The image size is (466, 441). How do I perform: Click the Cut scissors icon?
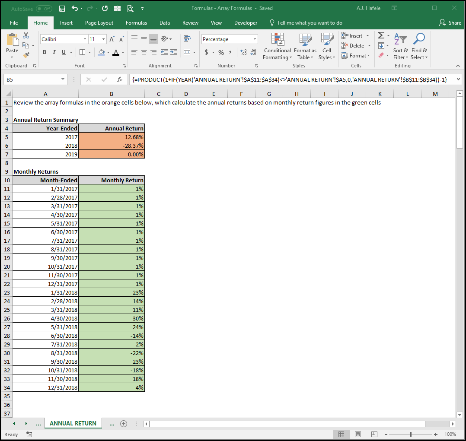click(26, 35)
